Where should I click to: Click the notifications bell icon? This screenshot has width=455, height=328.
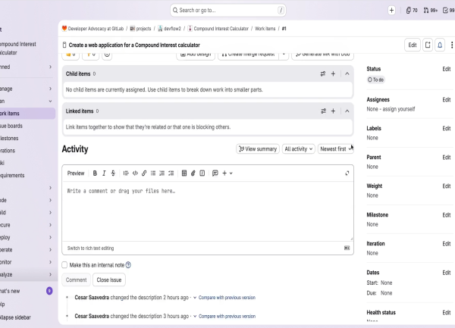click(440, 45)
